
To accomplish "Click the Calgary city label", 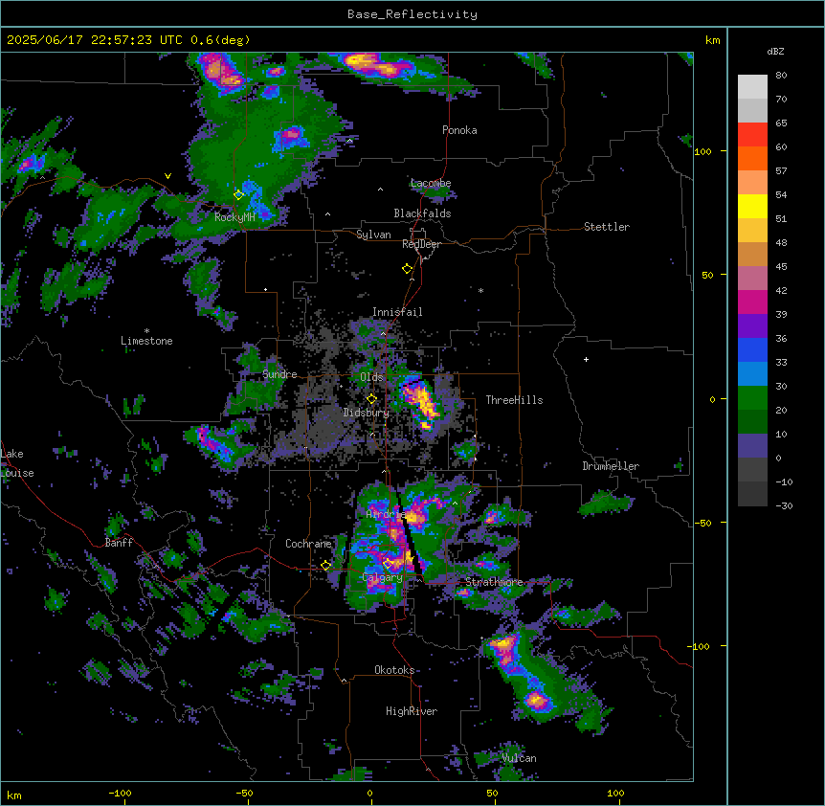I will click(x=383, y=577).
